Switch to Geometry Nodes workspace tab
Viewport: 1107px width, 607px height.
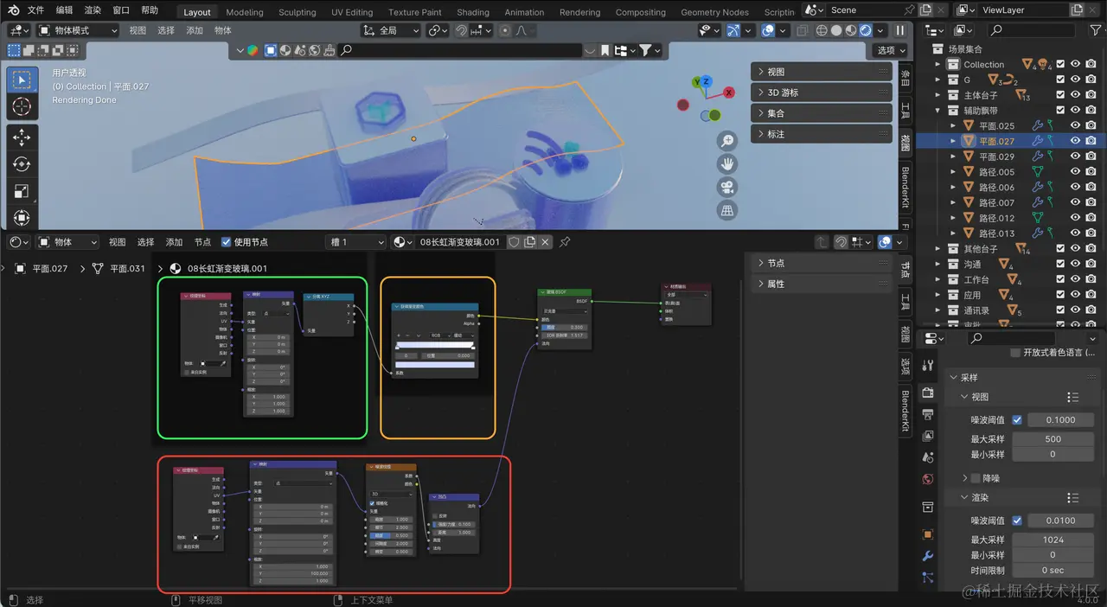[714, 12]
